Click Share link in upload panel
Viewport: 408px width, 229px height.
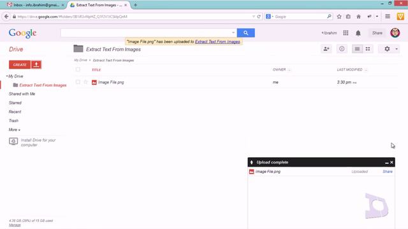tap(388, 172)
